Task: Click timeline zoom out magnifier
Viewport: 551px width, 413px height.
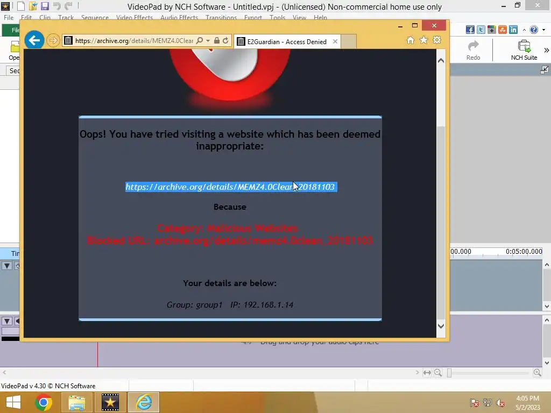Action: click(x=438, y=373)
